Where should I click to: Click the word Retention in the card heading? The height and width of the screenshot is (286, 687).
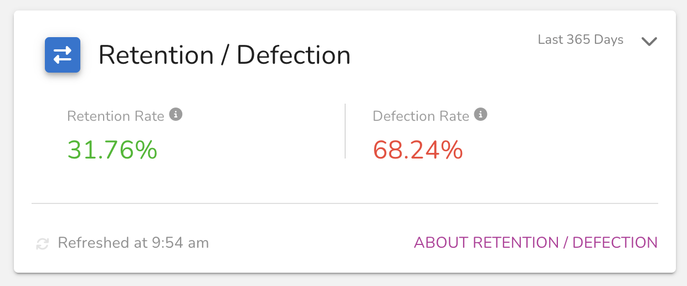point(156,55)
